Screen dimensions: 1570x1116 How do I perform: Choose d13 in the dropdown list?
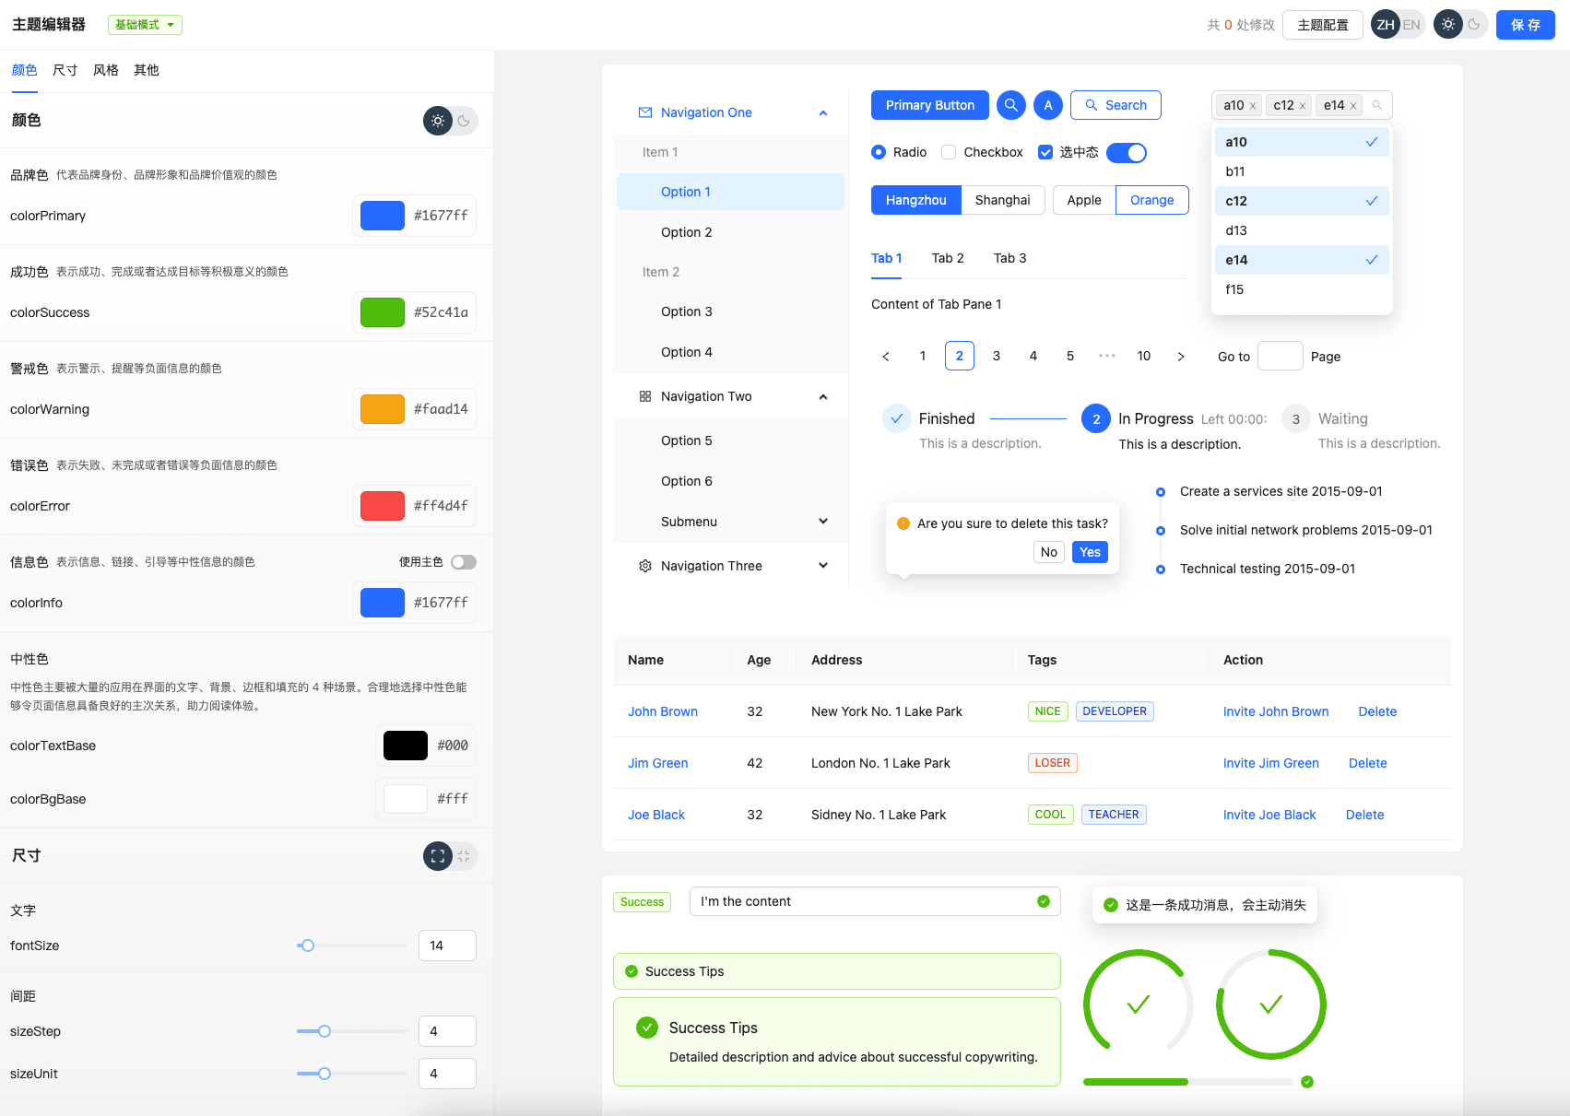[x=1302, y=230]
